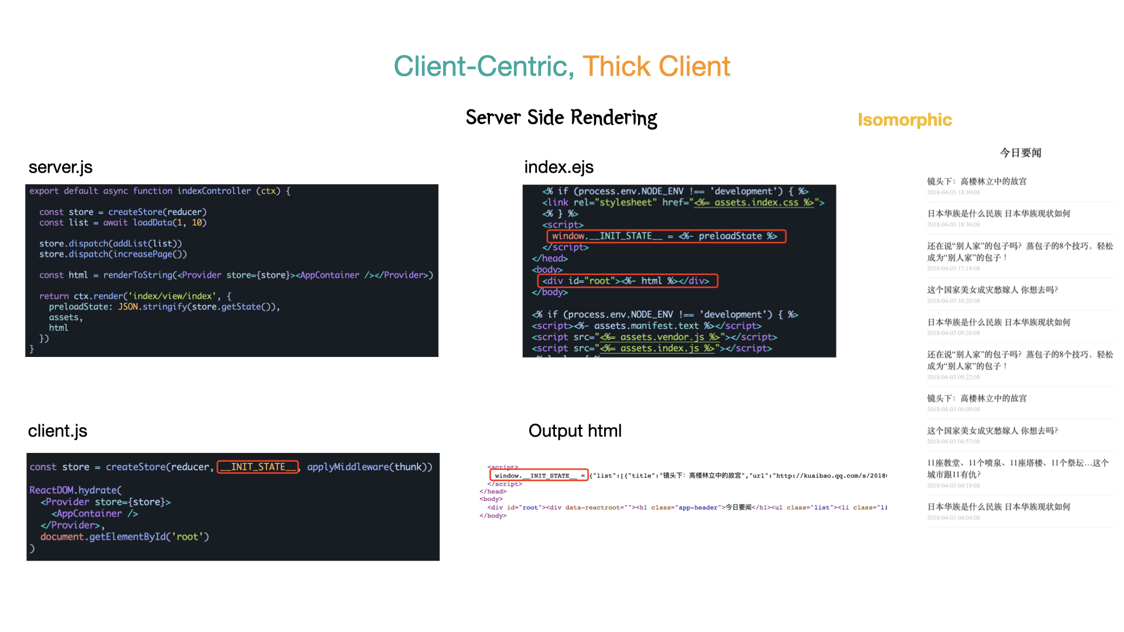1124x632 pixels.
Task: Click the "preloadState: JSON.stringify(store.getState())," line
Action: tap(165, 307)
